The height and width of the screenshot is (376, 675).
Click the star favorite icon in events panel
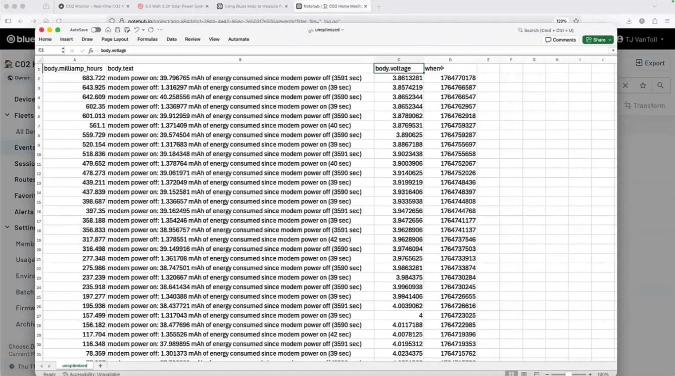point(643,85)
